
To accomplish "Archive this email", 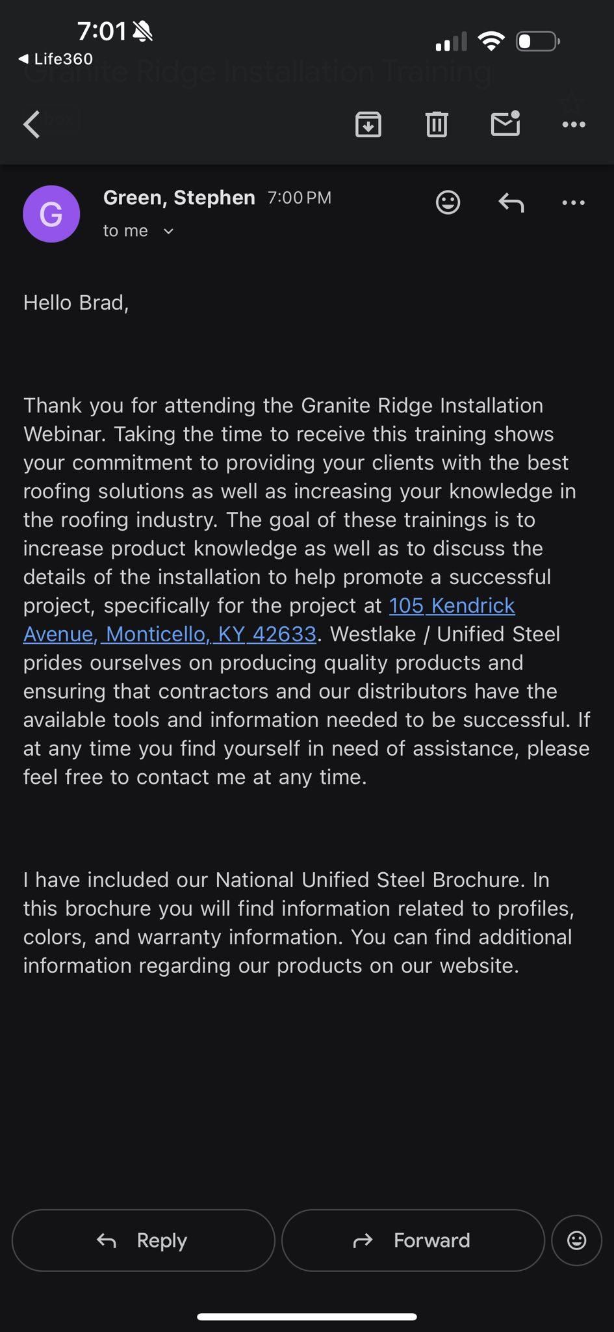I will click(x=368, y=124).
